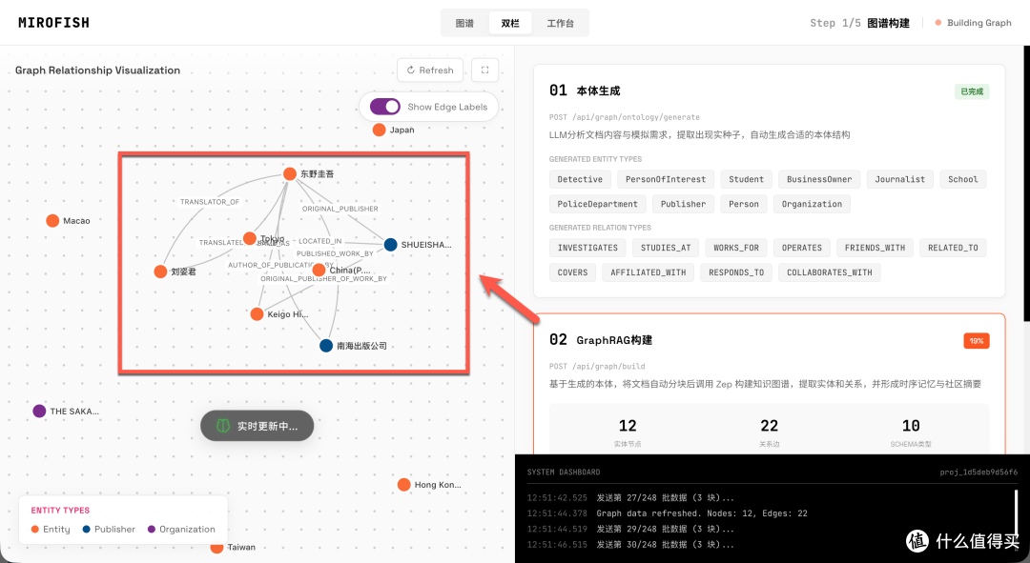Screen dimensions: 1030x563
Task: Click the Journalist entity type tag
Action: (900, 179)
